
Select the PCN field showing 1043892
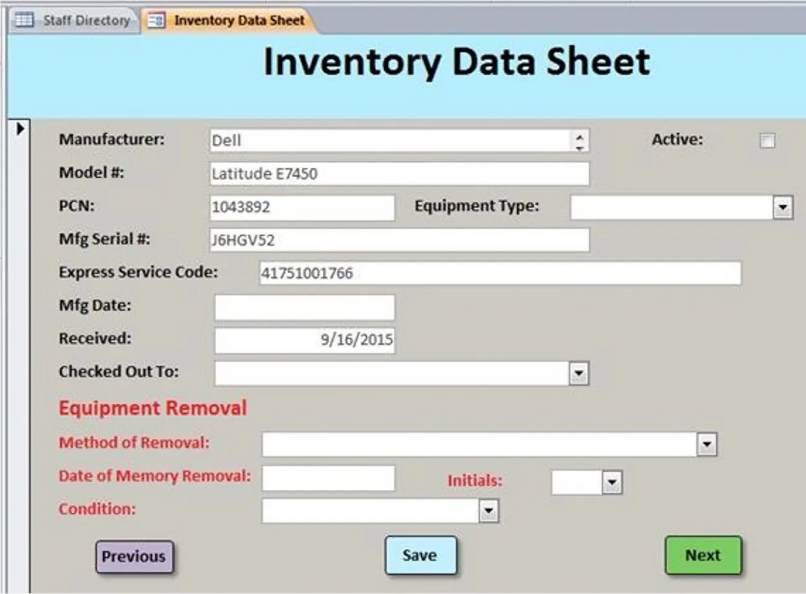click(x=302, y=207)
